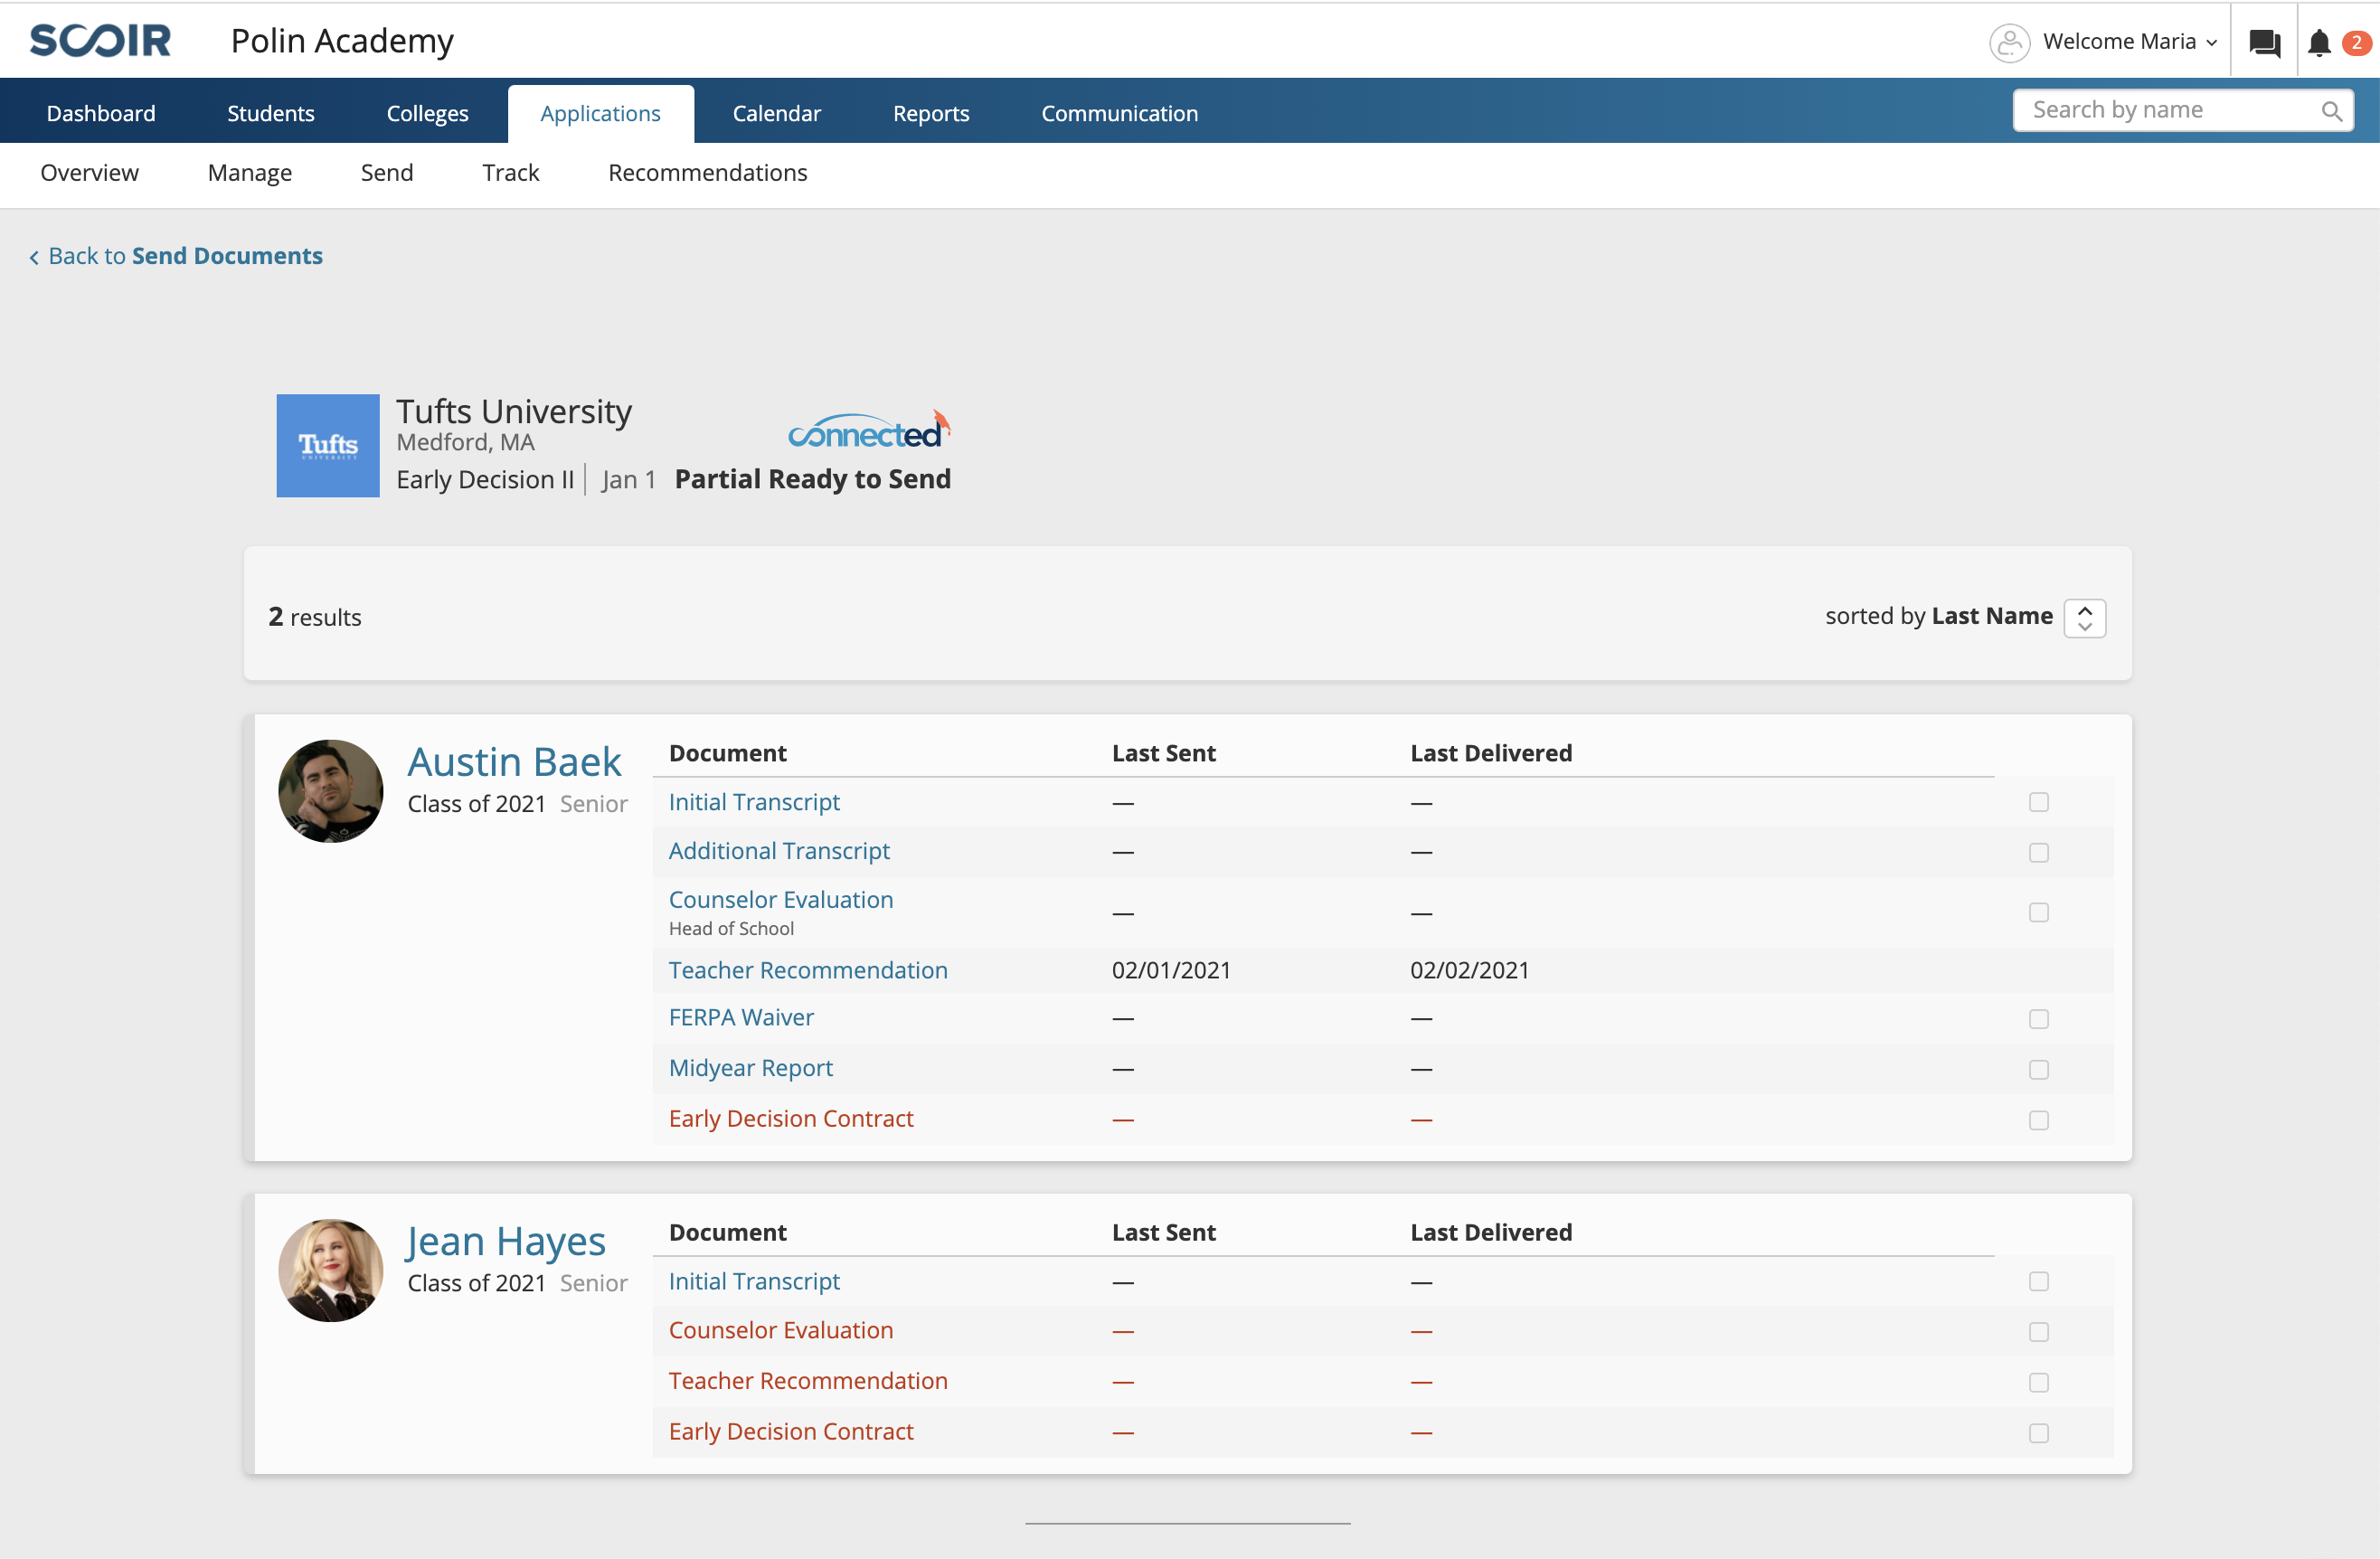This screenshot has height=1559, width=2380.
Task: Open Austin's Teacher Recommendation document
Action: (808, 970)
